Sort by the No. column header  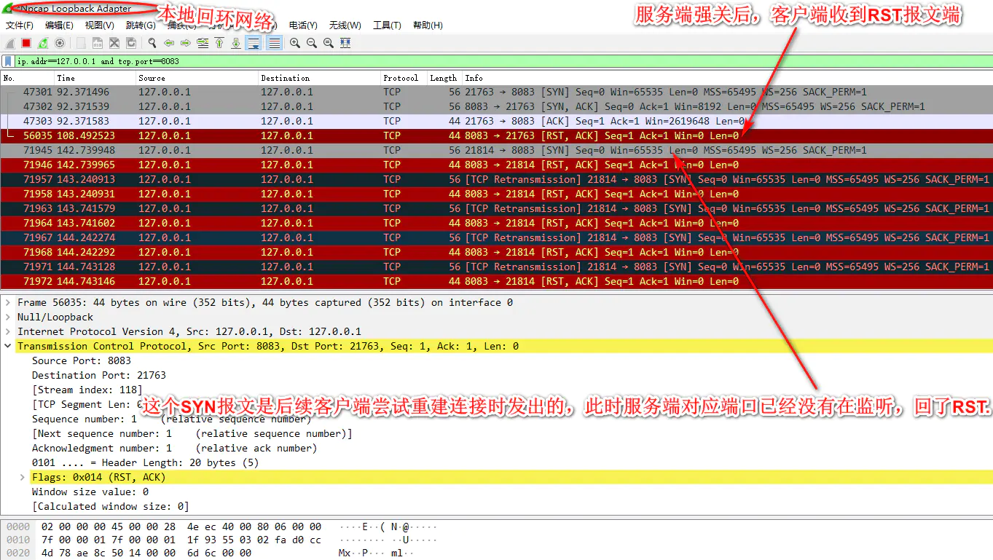point(28,78)
